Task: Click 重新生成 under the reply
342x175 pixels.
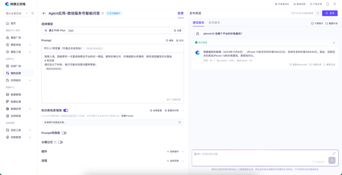Action: [329, 65]
